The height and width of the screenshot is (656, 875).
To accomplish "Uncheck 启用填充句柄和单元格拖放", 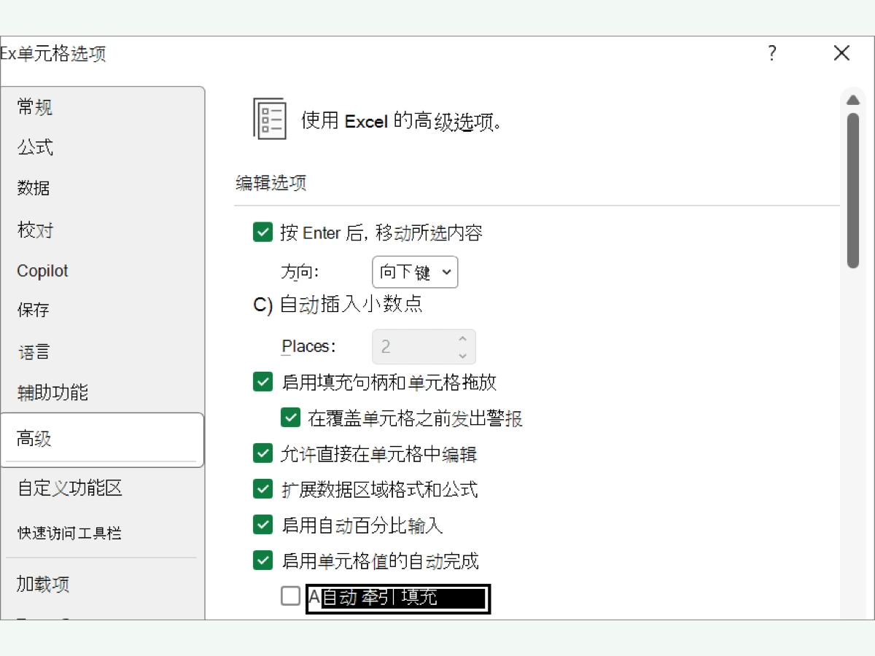I will tap(262, 382).
